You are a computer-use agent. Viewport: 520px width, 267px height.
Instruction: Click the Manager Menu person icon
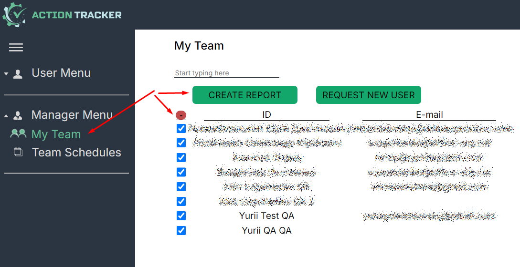[x=18, y=115]
